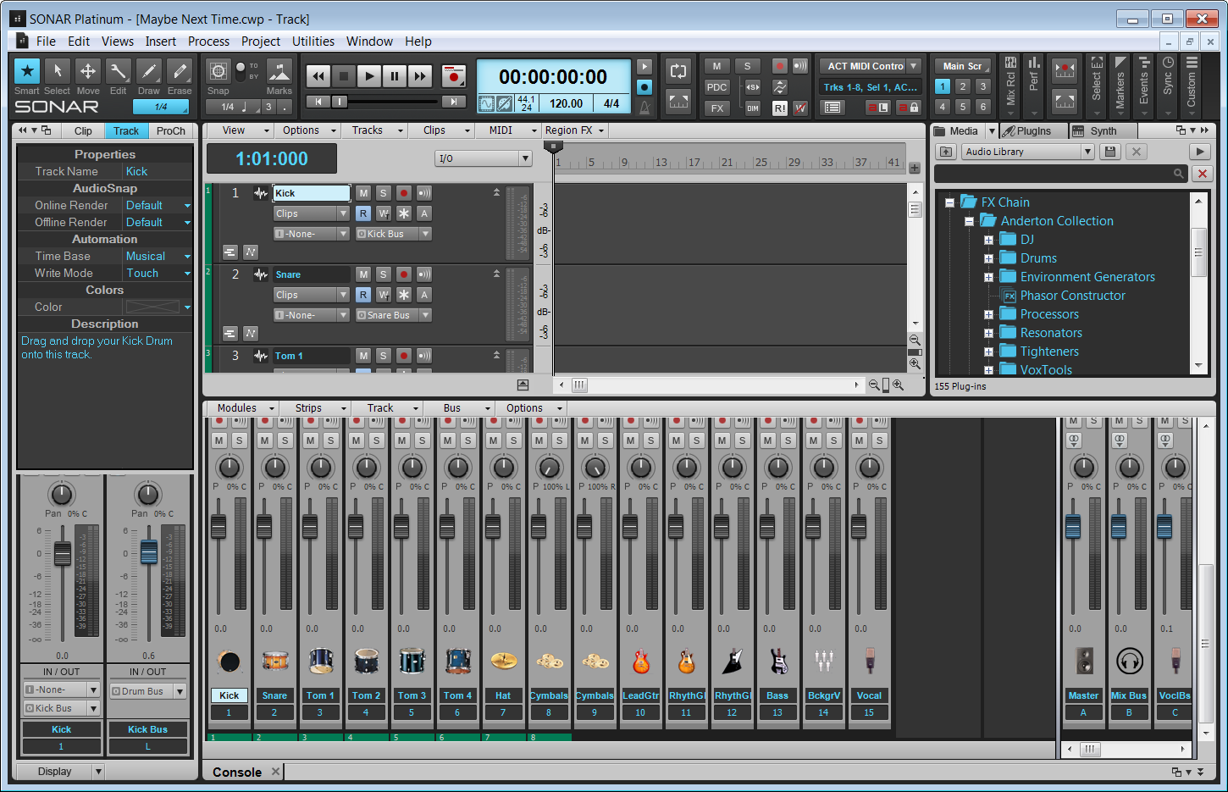The height and width of the screenshot is (792, 1228).
Task: Edit the Kick track name field
Action: pos(311,193)
